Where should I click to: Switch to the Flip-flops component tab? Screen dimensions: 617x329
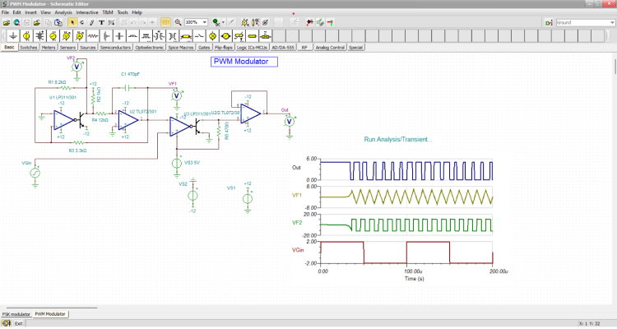point(225,48)
